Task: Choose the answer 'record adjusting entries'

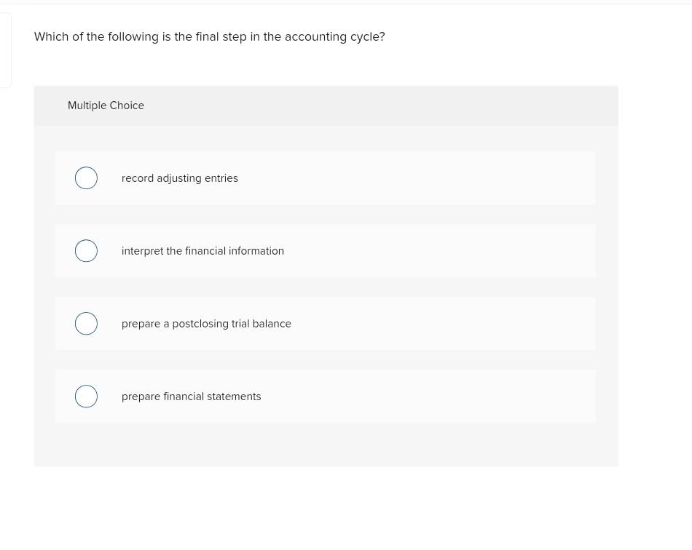Action: click(180, 178)
